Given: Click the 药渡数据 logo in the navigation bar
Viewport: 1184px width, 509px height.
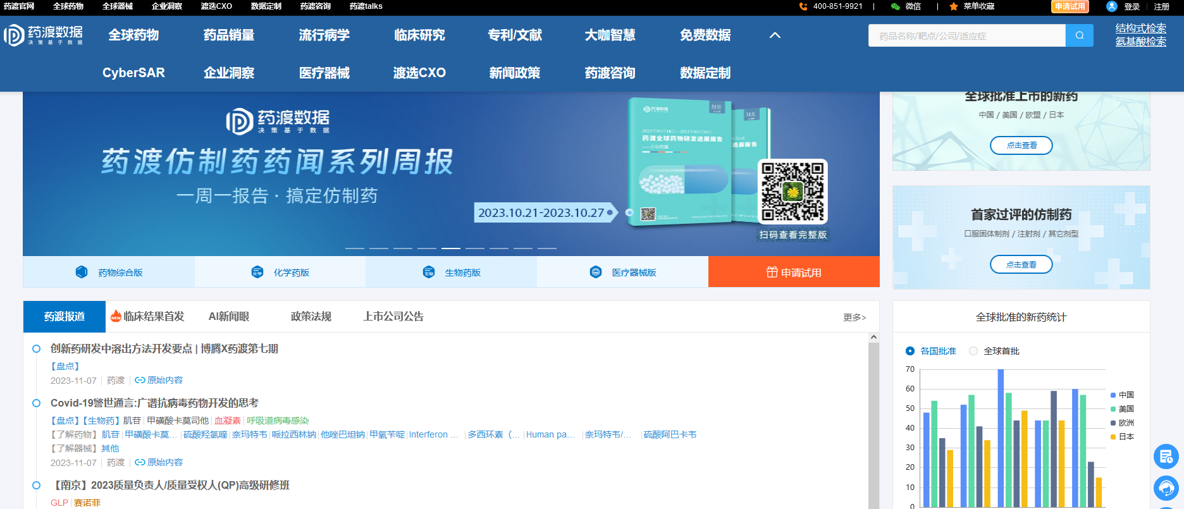Looking at the screenshot, I should pyautogui.click(x=43, y=35).
